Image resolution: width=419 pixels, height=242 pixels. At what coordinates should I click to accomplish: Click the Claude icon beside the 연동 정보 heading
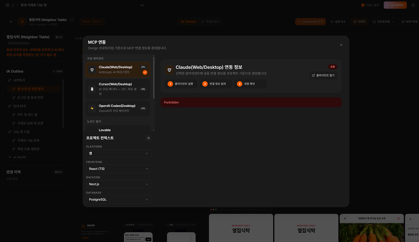point(169,70)
